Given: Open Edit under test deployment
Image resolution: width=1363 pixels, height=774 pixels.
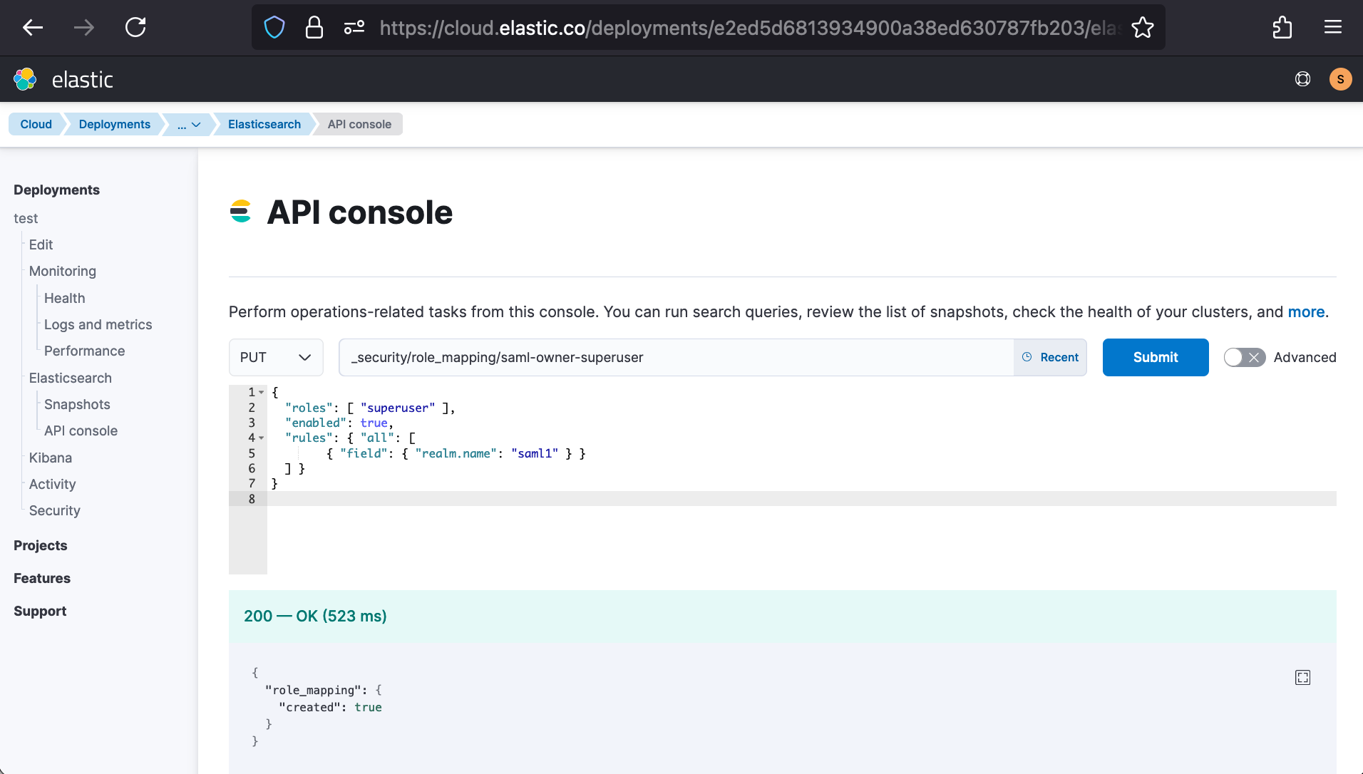Looking at the screenshot, I should (41, 244).
